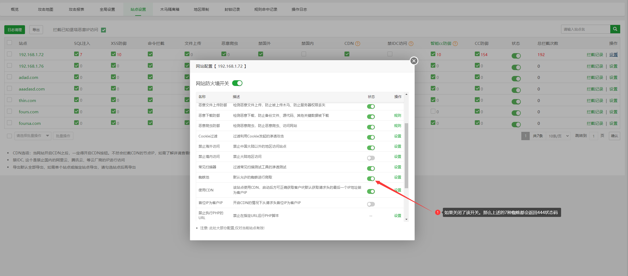Enable the 禁止境内访问 switch
628x276 pixels.
(371, 158)
